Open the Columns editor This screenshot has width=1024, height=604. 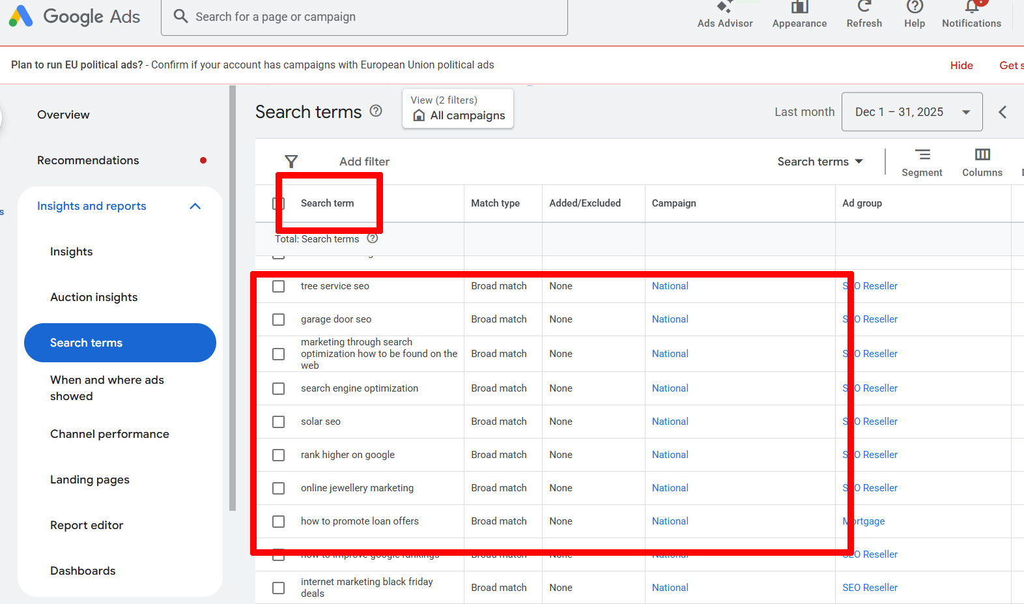982,162
